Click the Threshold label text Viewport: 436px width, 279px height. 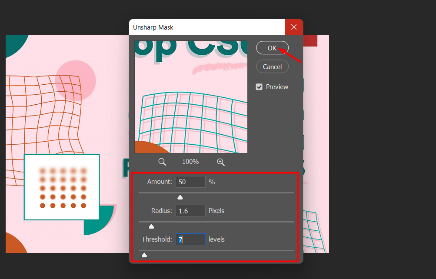pos(156,239)
